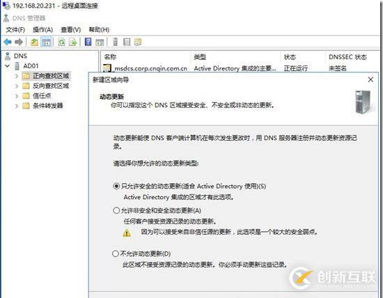Select 只允许安全的动态更新 radio button
383x298 pixels.
pos(116,186)
